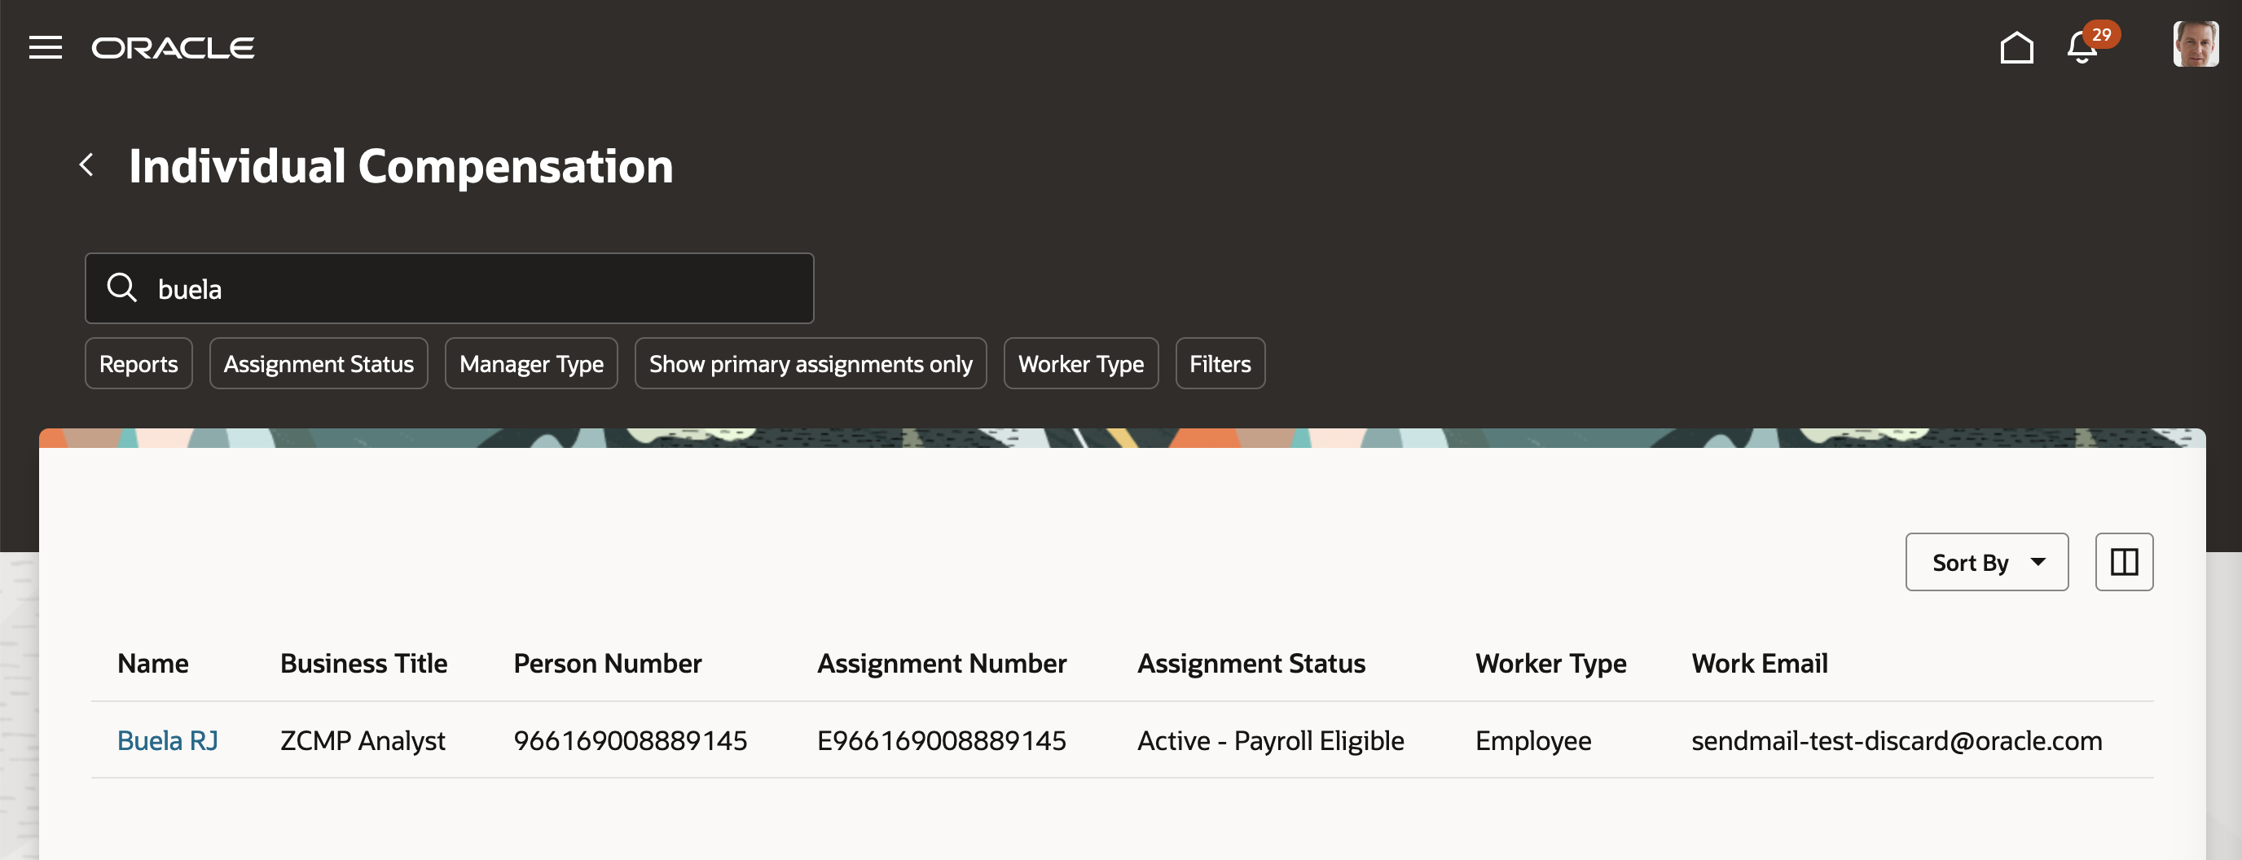This screenshot has width=2242, height=860.
Task: Open the Assignment Status filter chip
Action: pos(319,363)
